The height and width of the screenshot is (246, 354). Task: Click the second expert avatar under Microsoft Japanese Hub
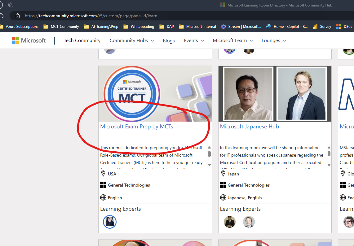(x=249, y=222)
